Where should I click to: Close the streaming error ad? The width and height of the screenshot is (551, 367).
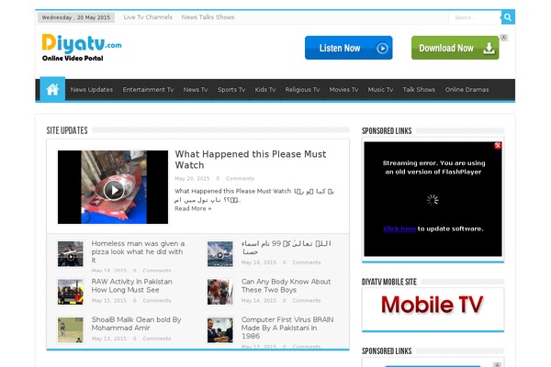point(498,146)
